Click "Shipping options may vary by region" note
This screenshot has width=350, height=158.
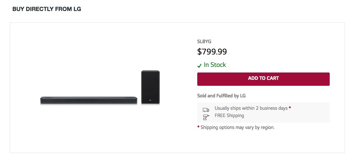[x=237, y=127]
